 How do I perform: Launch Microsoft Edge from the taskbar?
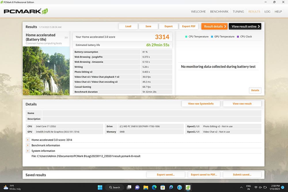(154, 187)
